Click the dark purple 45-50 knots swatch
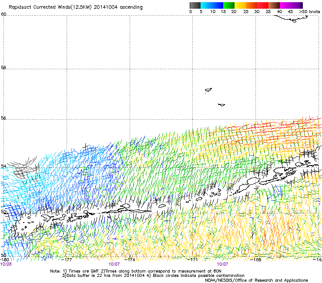The image size is (322, 283). coord(297,5)
